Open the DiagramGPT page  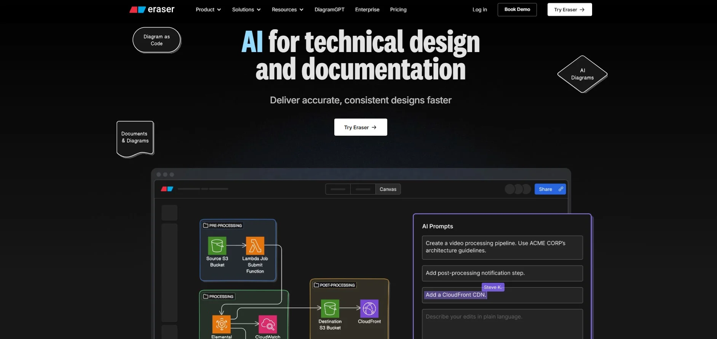pyautogui.click(x=329, y=10)
